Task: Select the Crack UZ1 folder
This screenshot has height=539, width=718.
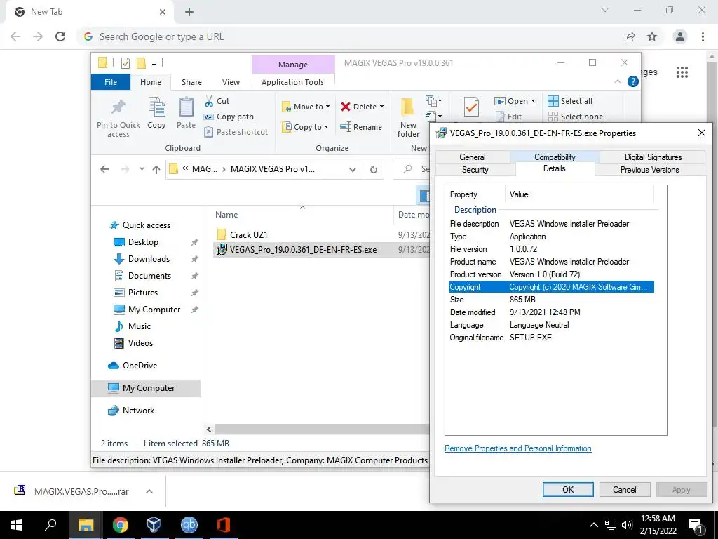Action: (x=248, y=234)
